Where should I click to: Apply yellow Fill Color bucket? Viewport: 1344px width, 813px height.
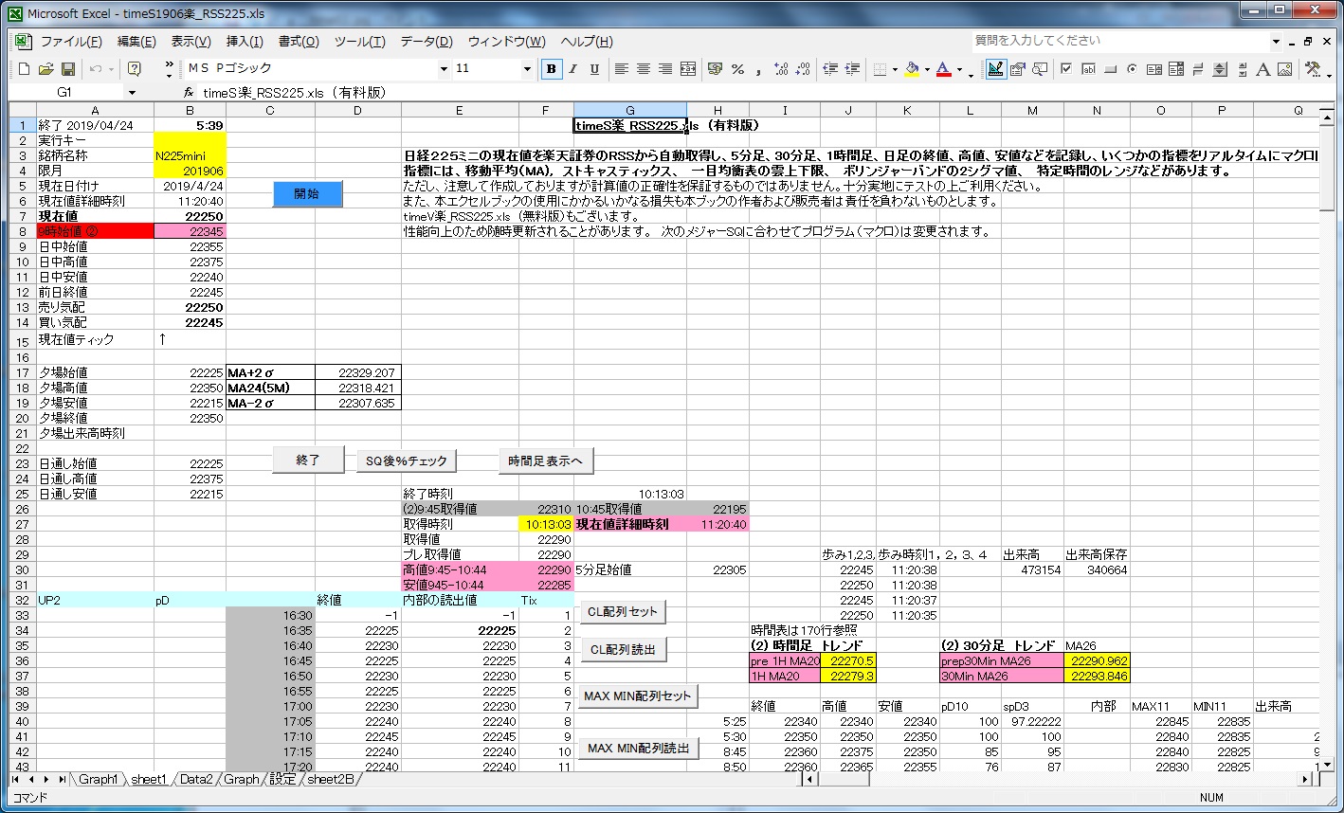[912, 68]
